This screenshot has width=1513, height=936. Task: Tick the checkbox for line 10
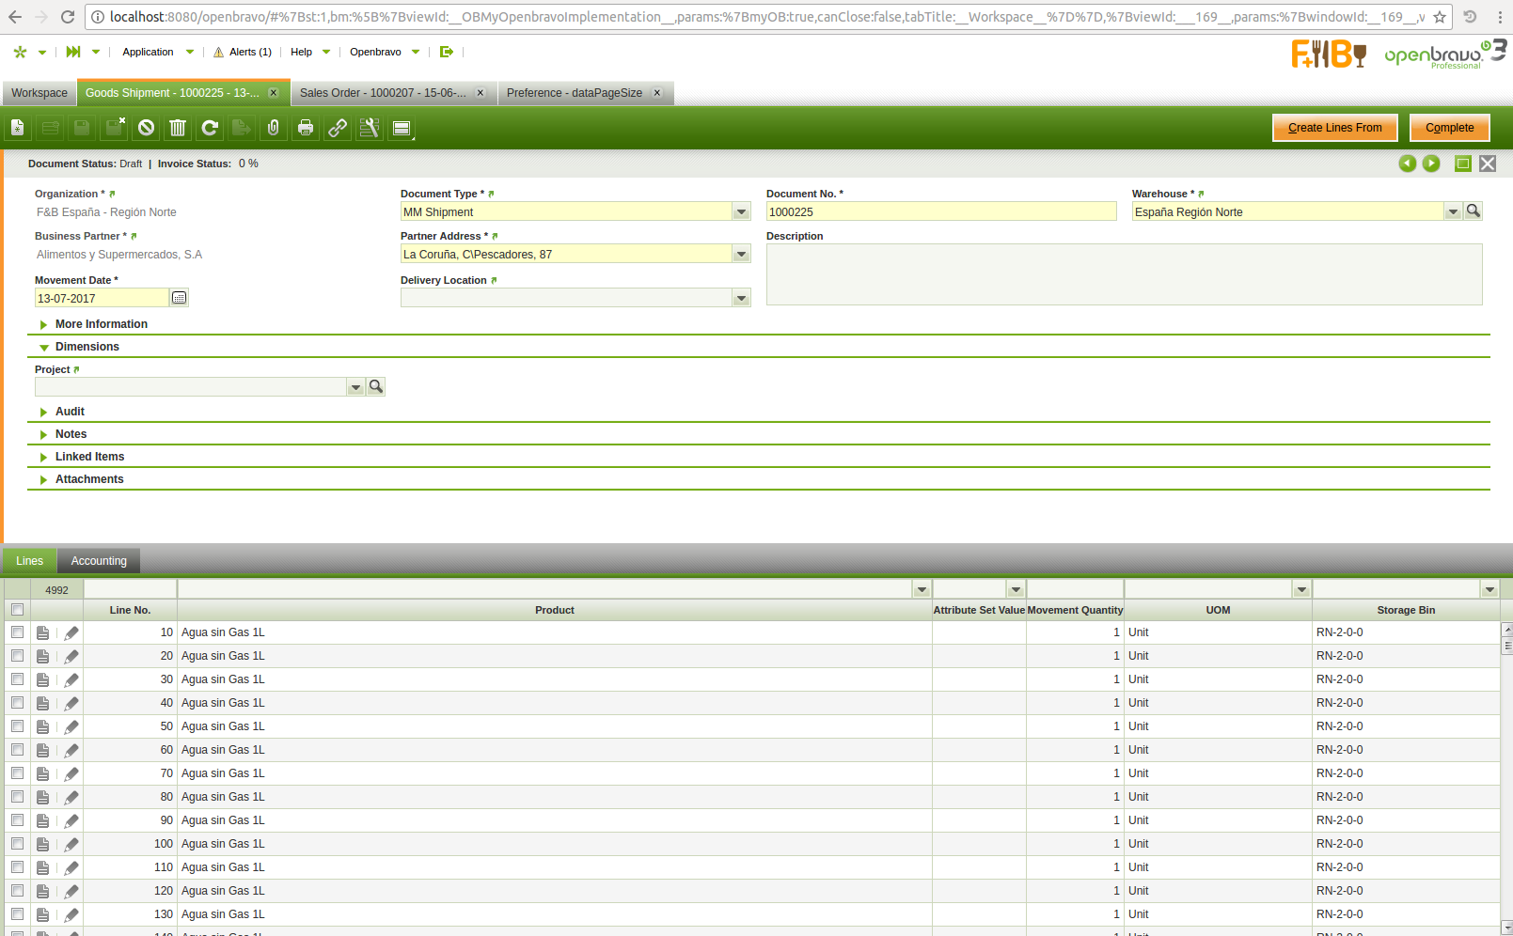pos(17,632)
